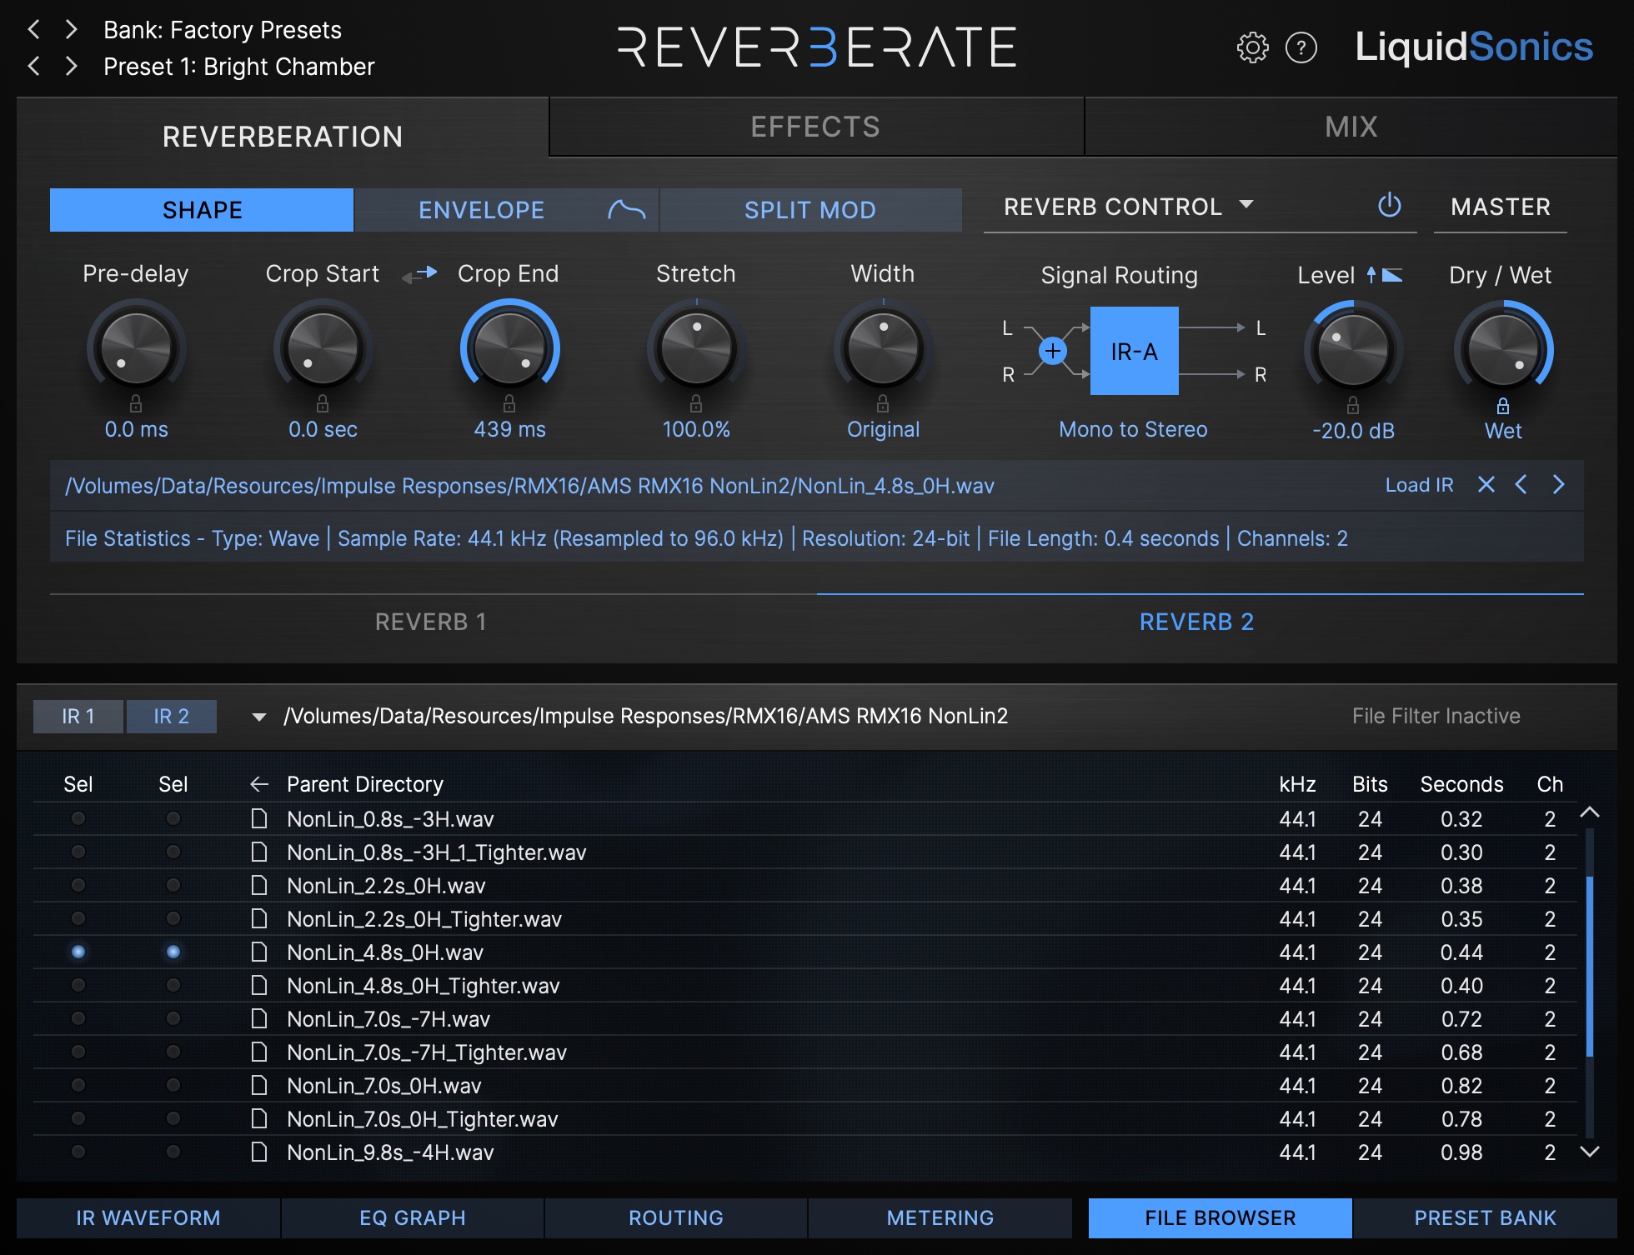Switch to the Reverberation tab
The height and width of the screenshot is (1255, 1634).
283,136
